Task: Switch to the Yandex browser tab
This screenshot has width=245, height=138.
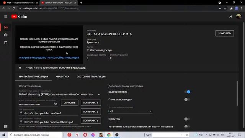Action: (x=20, y=3)
